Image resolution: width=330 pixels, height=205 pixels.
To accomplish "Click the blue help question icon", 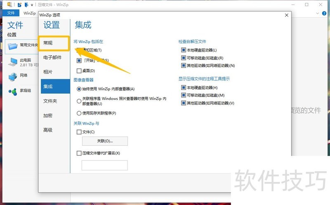I will point(324,14).
